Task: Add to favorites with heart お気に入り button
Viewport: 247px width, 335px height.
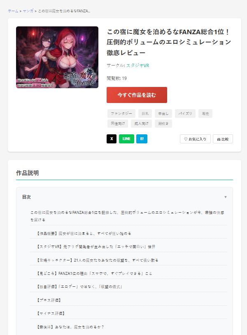Action: [x=195, y=139]
